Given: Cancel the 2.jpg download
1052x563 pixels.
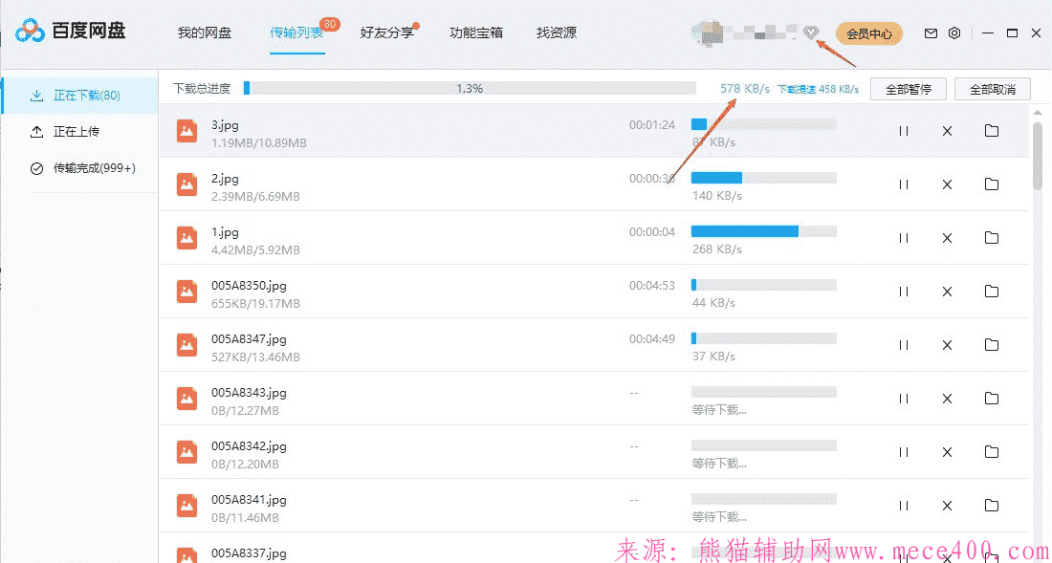Looking at the screenshot, I should coord(947,184).
